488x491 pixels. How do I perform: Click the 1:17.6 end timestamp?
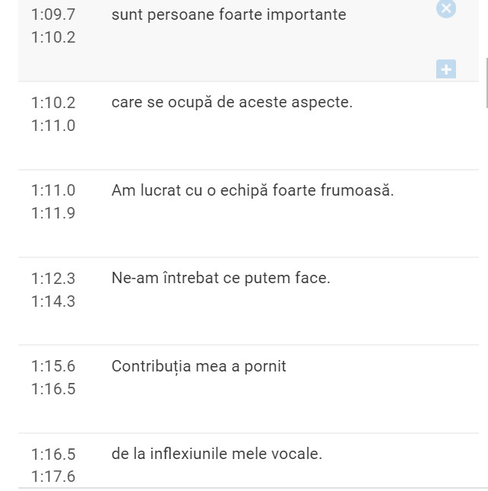click(x=53, y=477)
